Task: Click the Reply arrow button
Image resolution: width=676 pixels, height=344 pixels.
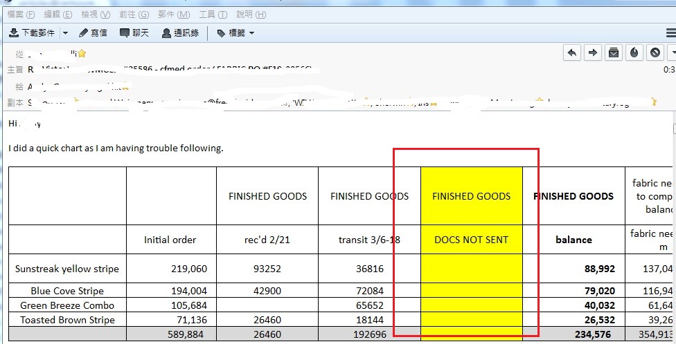Action: click(572, 52)
